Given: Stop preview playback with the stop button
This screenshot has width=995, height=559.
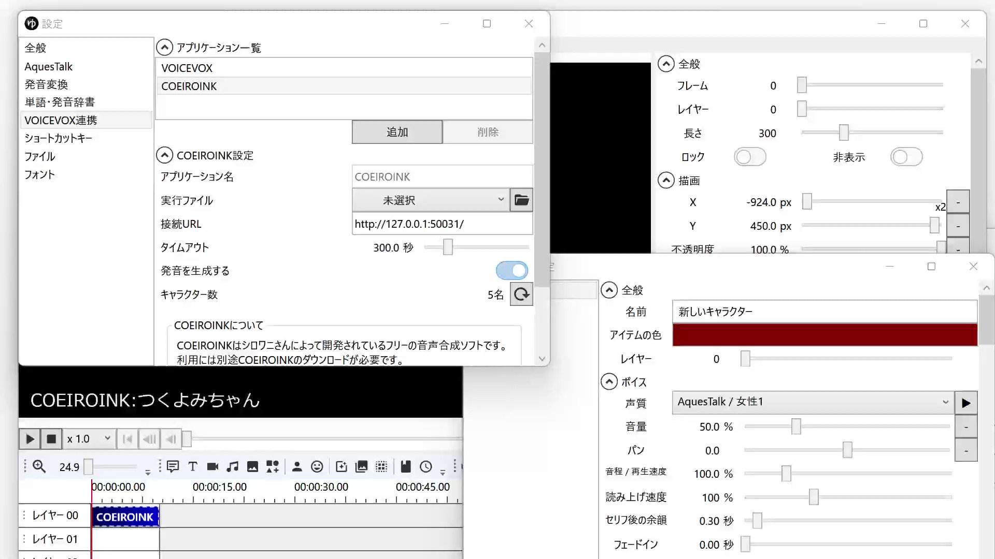Looking at the screenshot, I should (x=51, y=439).
